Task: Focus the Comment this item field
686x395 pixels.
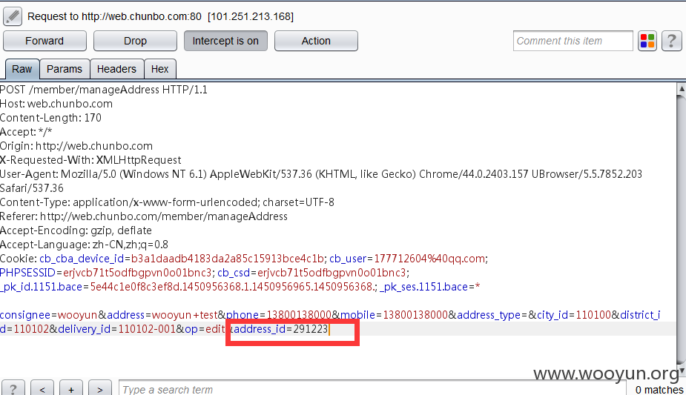Action: pos(573,41)
